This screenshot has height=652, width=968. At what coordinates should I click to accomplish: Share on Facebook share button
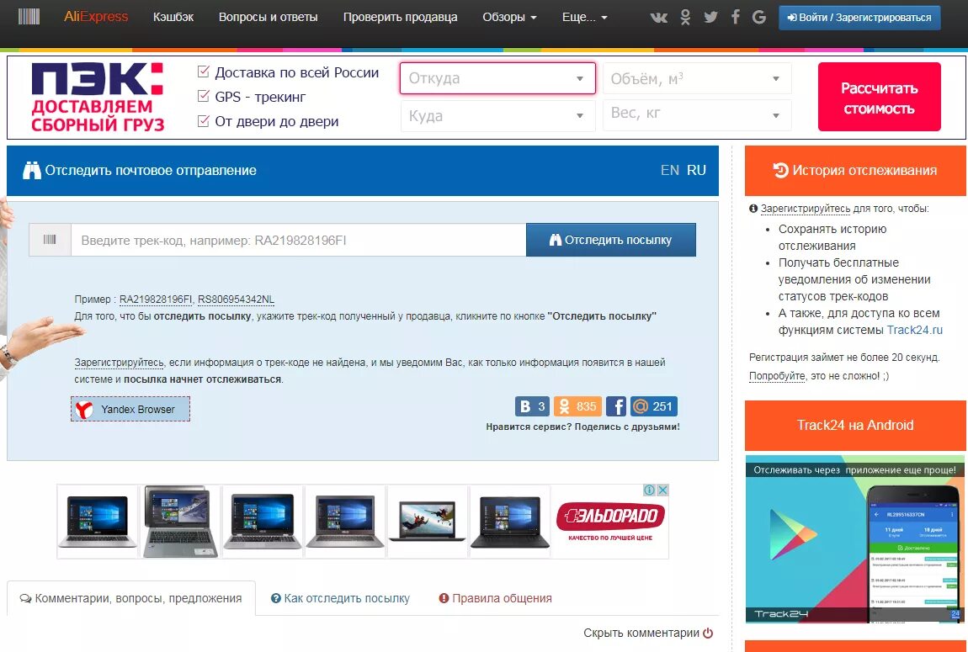tap(616, 406)
